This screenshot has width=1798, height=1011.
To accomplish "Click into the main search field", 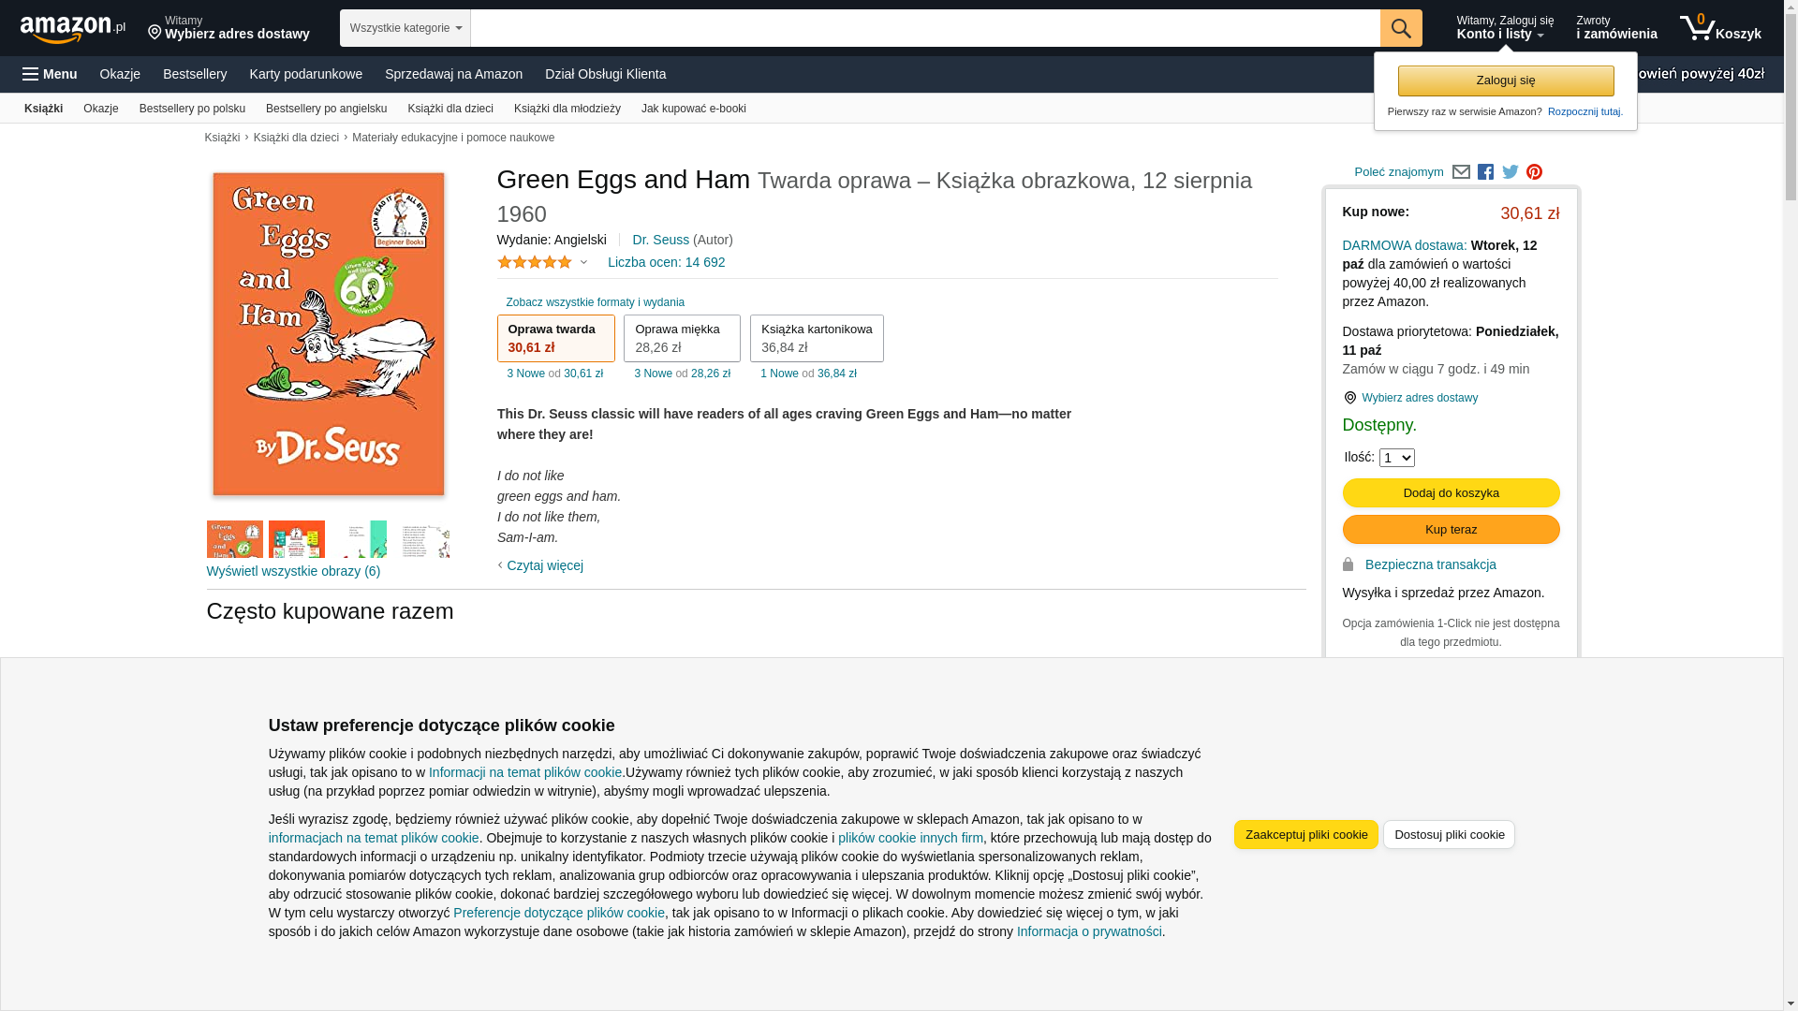I will 924,28.
